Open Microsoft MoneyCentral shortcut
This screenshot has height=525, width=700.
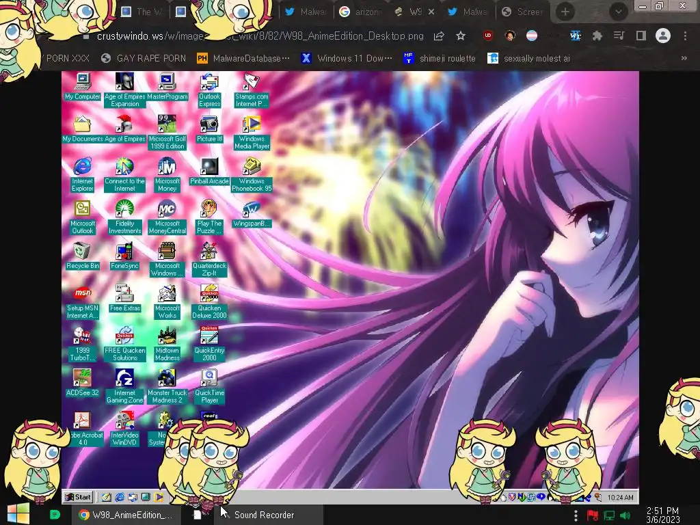click(167, 217)
